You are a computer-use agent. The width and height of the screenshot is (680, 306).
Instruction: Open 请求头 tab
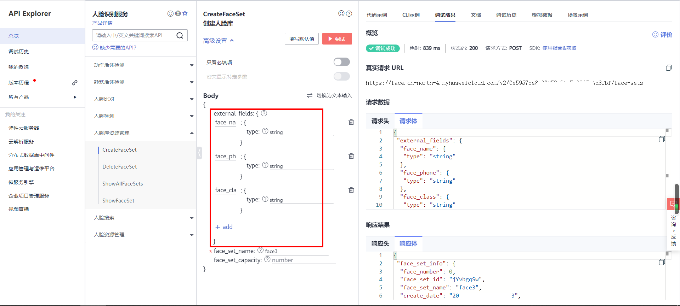click(x=380, y=121)
